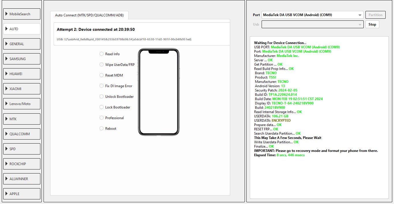Image resolution: width=394 pixels, height=204 pixels.
Task: Expand the XIAOMI sidebar section
Action: point(22,89)
